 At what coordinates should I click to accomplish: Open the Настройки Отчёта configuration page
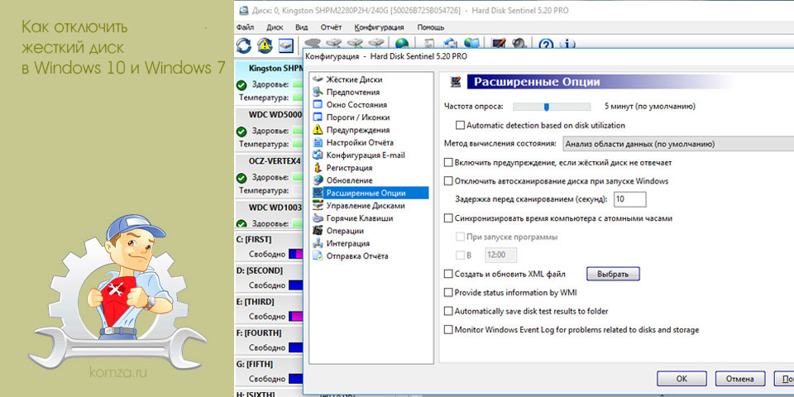[360, 142]
